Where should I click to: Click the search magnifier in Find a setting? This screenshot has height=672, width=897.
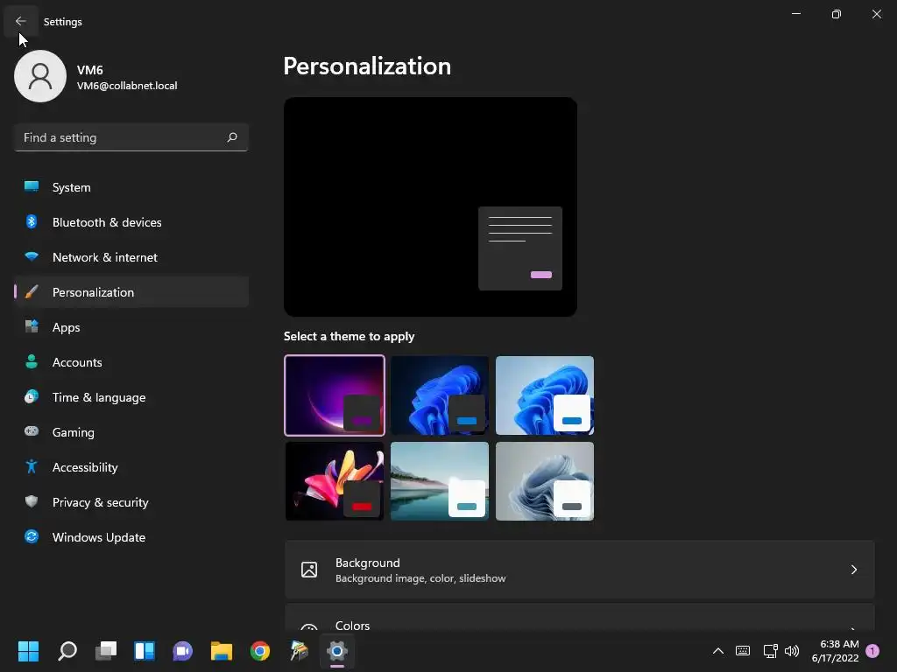(x=231, y=137)
